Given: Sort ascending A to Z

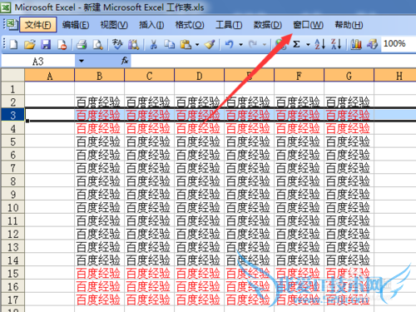Looking at the screenshot, I should point(319,44).
